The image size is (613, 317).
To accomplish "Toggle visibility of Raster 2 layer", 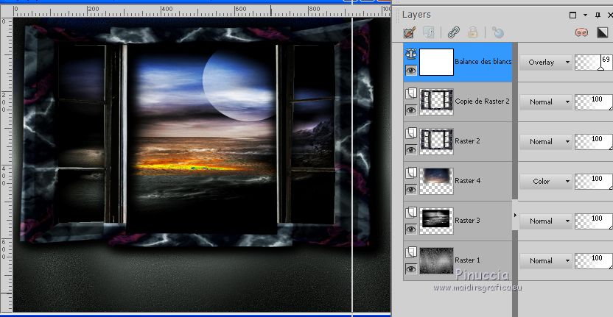I will [411, 150].
